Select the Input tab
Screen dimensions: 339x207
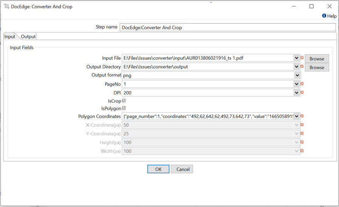(10, 37)
